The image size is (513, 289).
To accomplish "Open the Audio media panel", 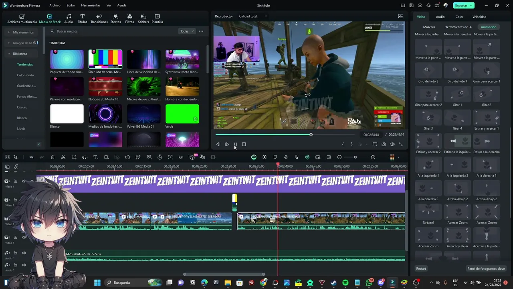I will point(69,18).
